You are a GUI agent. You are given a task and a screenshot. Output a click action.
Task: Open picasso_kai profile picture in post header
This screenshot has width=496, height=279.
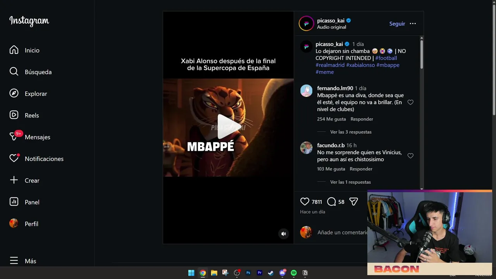[306, 24]
